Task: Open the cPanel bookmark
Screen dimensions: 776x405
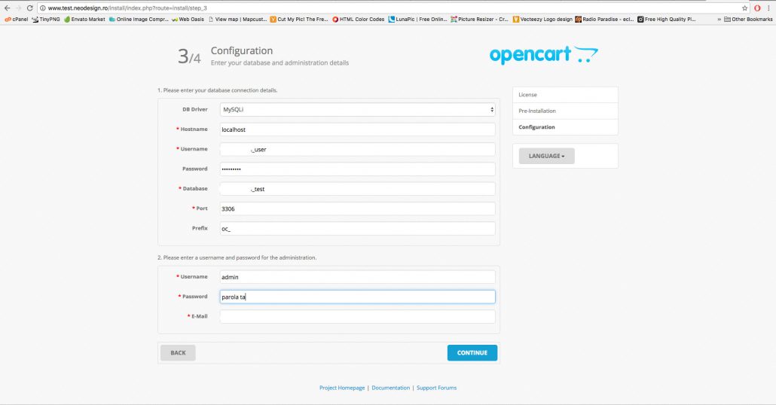Action: point(17,19)
